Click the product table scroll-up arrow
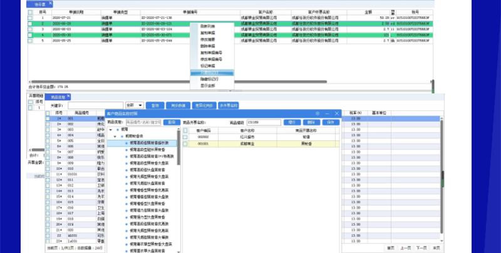 [x=442, y=118]
